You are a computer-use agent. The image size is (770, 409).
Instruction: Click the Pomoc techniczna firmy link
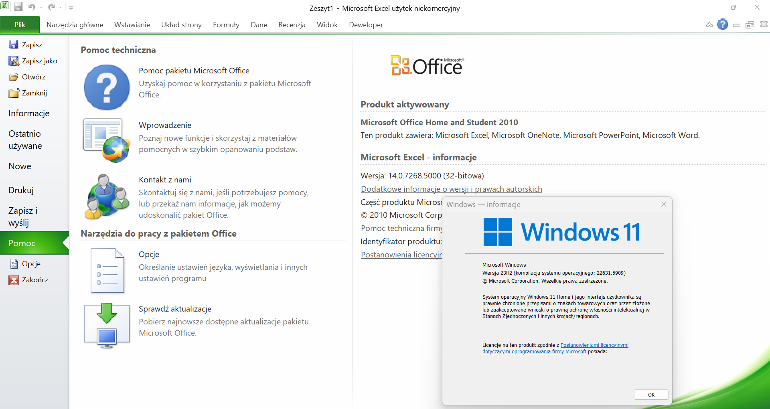coord(401,228)
